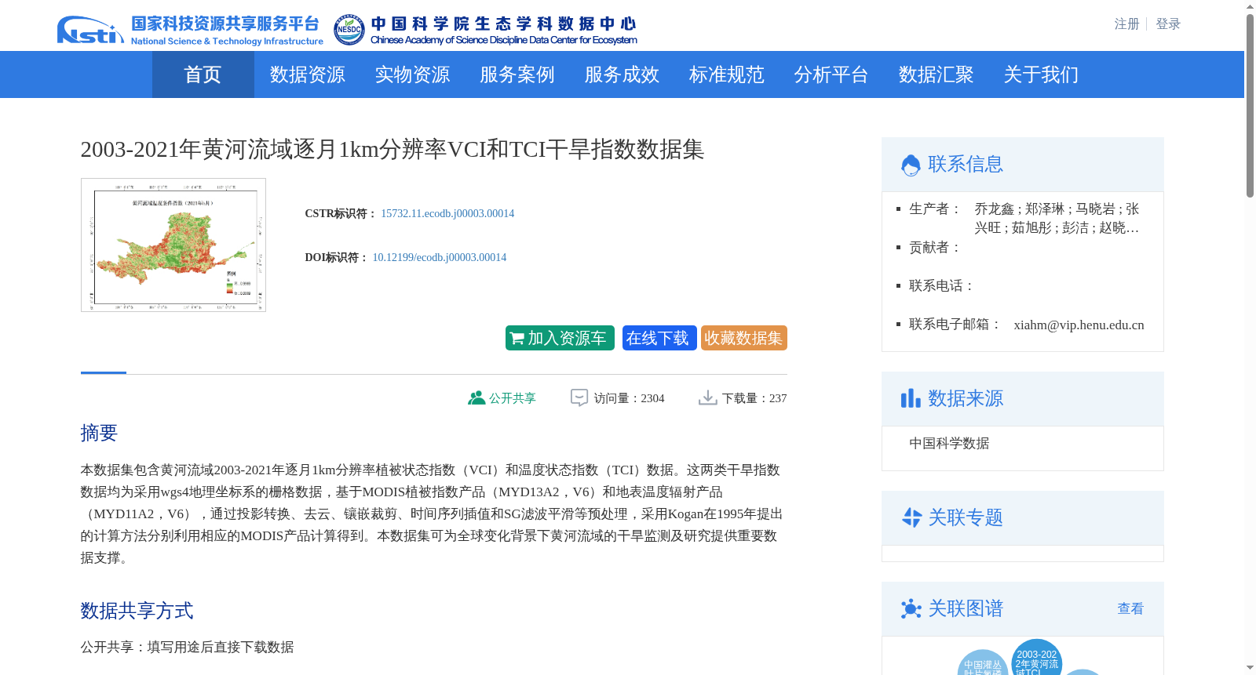Open the 数据资源 menu
The image size is (1256, 675).
pyautogui.click(x=308, y=74)
